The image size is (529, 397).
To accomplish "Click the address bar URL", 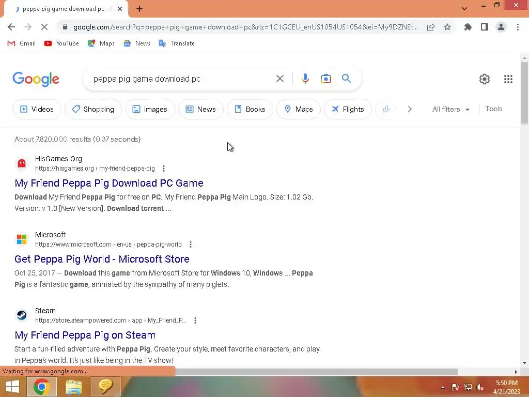I will pos(245,27).
